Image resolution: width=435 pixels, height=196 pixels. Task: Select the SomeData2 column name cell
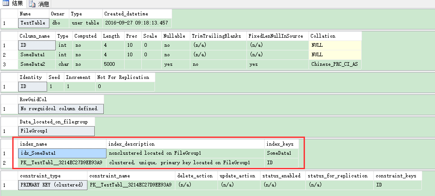click(x=37, y=64)
